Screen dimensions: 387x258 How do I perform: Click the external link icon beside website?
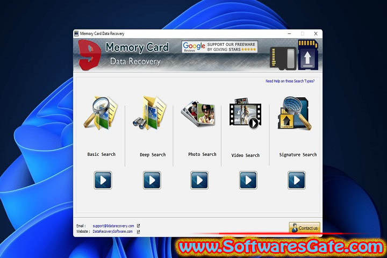[x=138, y=232]
